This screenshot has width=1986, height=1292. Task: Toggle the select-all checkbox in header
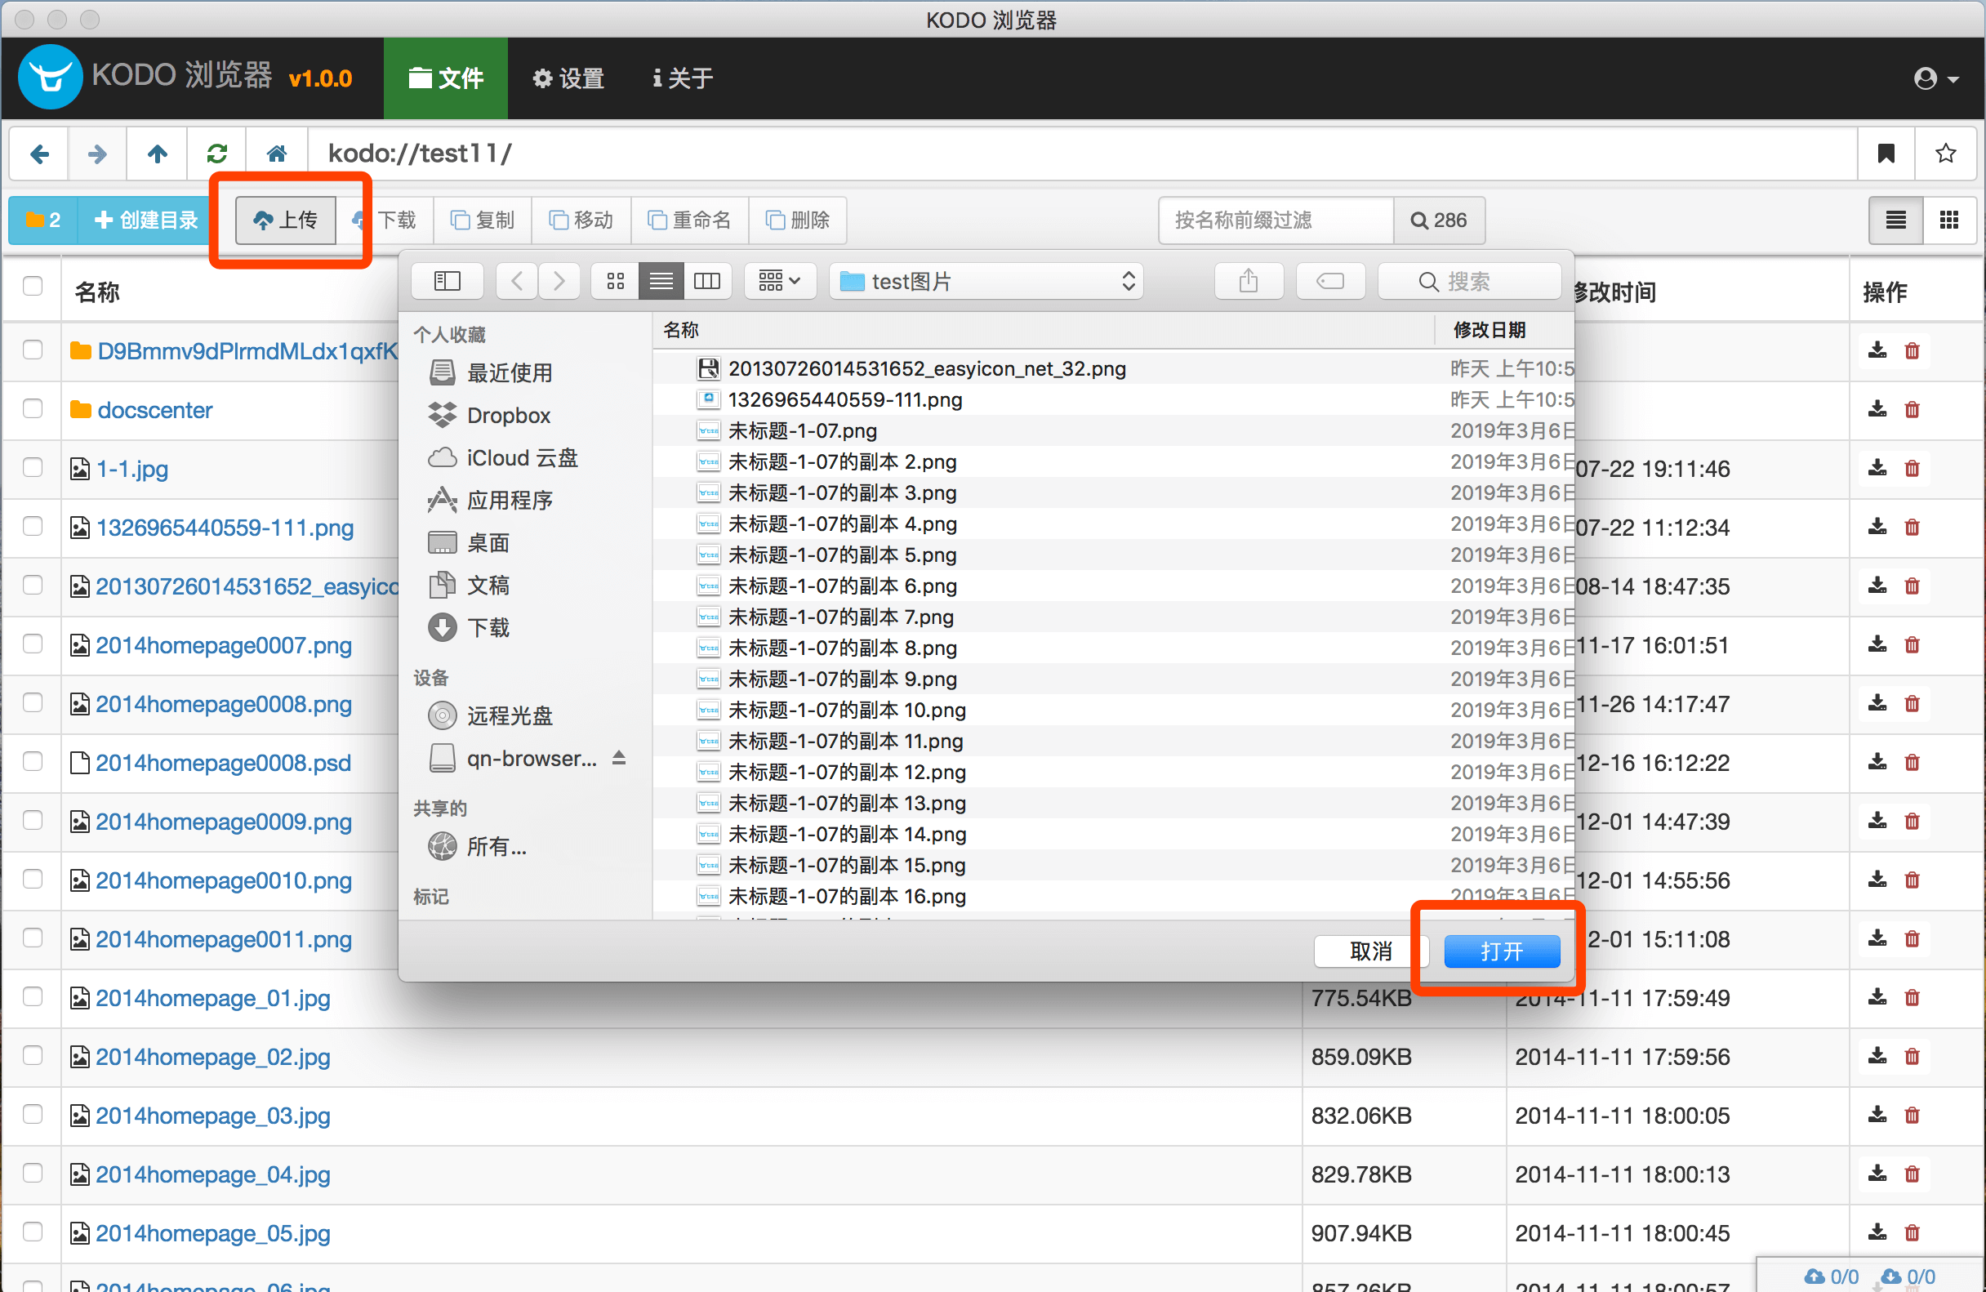[33, 287]
